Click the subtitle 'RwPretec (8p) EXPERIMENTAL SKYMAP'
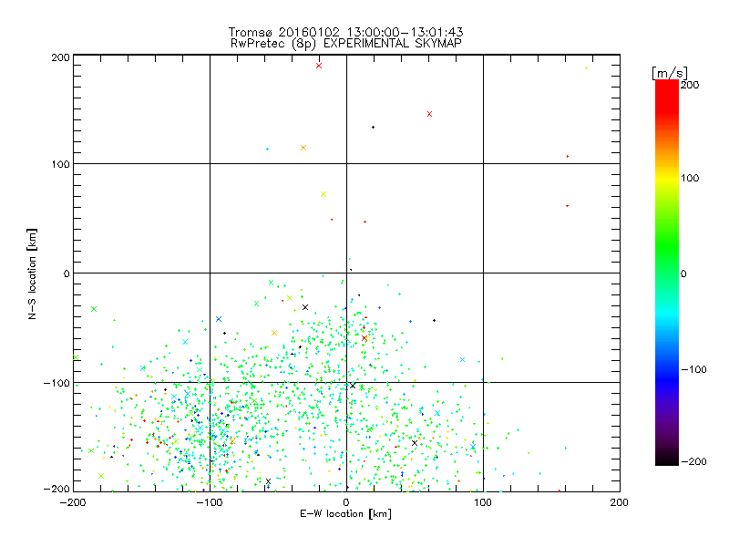 tap(346, 43)
